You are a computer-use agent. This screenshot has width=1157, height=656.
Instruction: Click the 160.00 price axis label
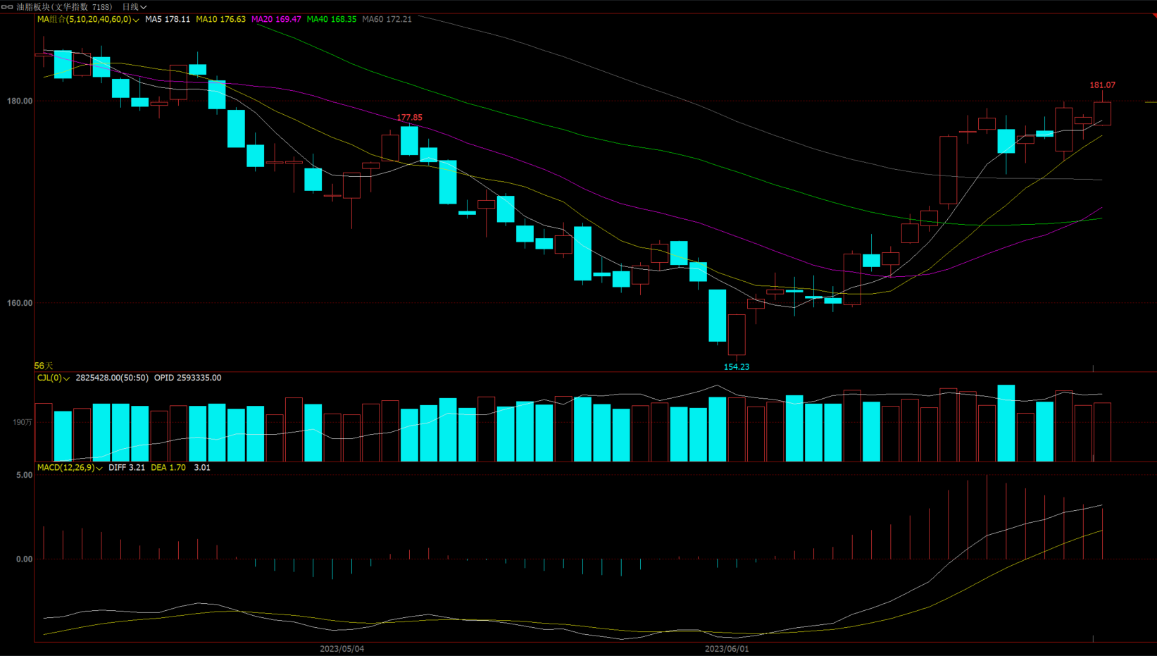tap(20, 303)
